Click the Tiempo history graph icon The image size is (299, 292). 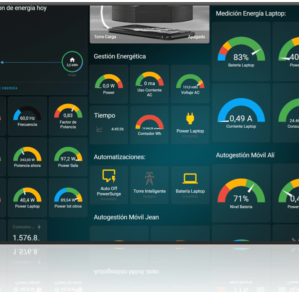(x=99, y=129)
